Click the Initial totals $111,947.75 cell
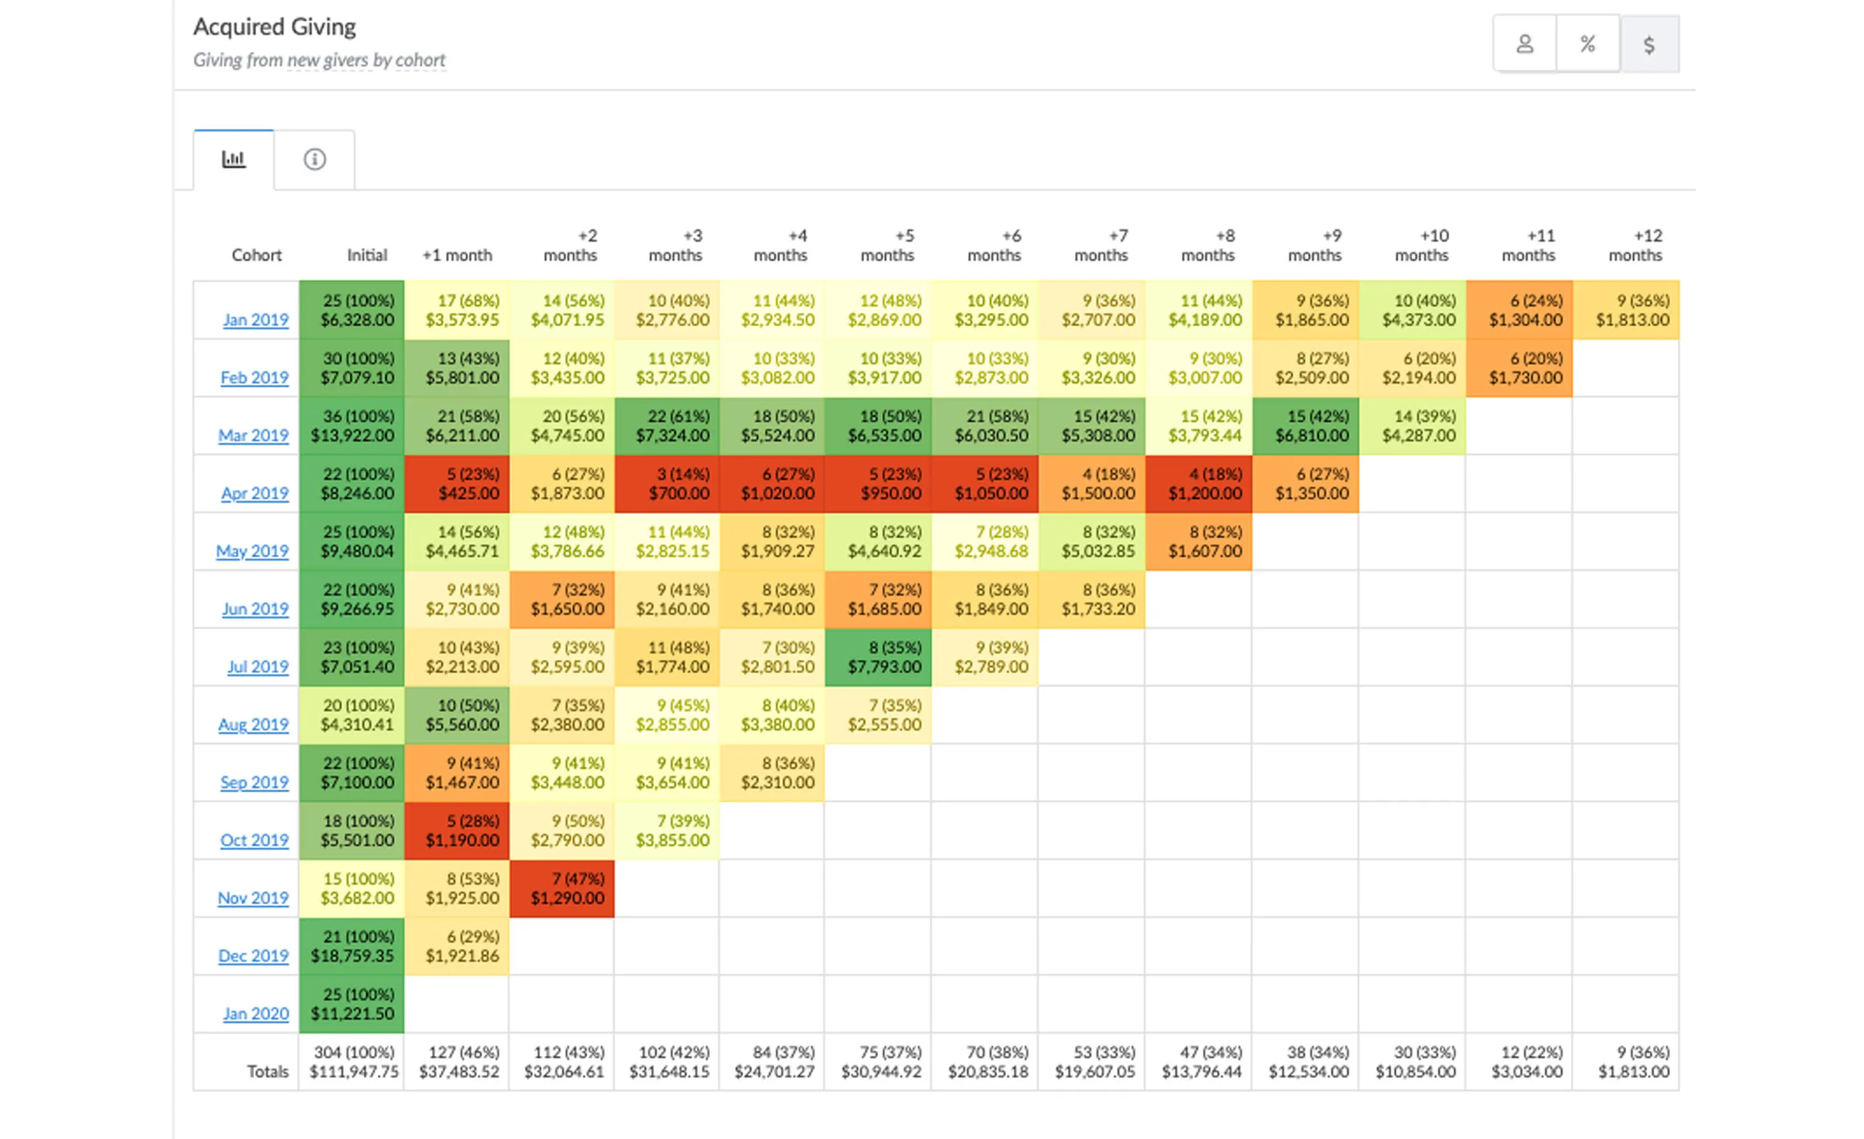This screenshot has height=1139, width=1864. tap(352, 1062)
